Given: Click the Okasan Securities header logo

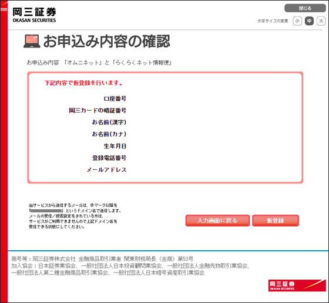Looking at the screenshot, I should (x=34, y=15).
